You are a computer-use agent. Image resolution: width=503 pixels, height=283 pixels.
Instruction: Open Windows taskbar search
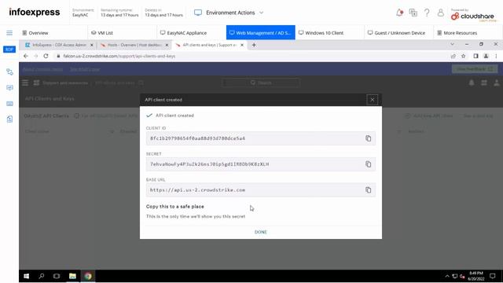42,276
